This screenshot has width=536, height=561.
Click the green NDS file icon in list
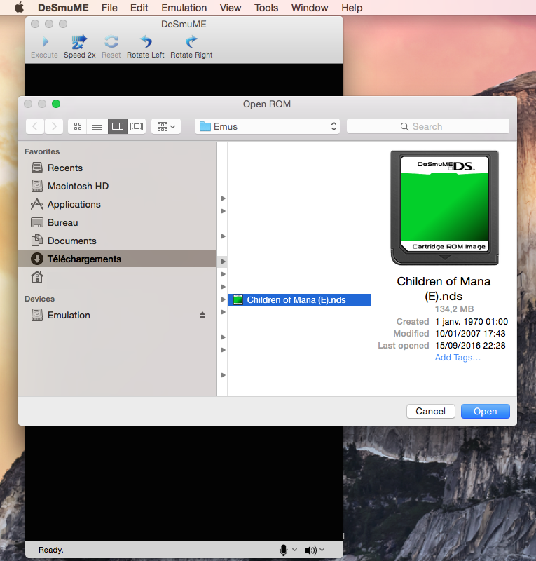[238, 300]
